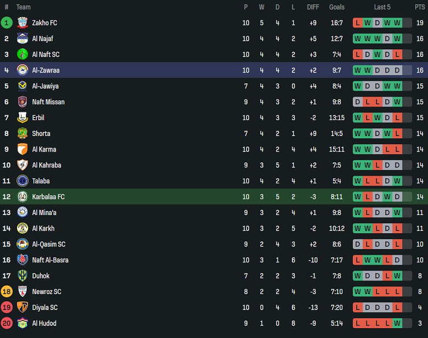
Task: Click the Diyala SC club crest
Action: coord(22,307)
